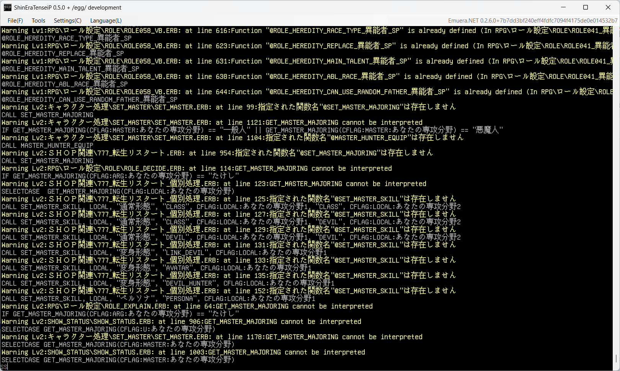
Task: Click the CALL SET_MASTER_SKILL line with "LINK_DEVIL"
Action: [x=164, y=253]
